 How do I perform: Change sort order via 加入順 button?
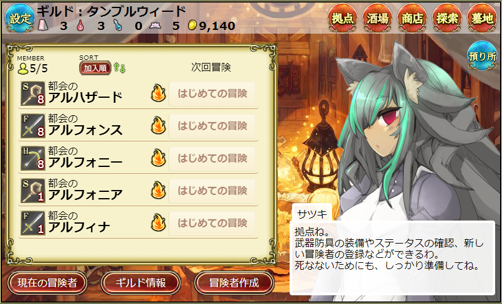[x=95, y=68]
